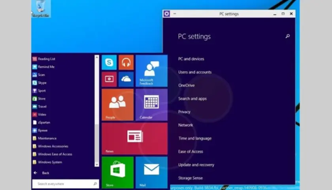This screenshot has width=332, height=190.
Task: Launch Skype from the app list
Action: 40,83
